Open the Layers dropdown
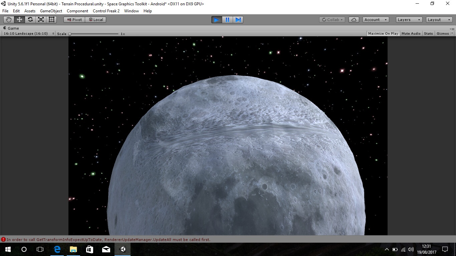 pyautogui.click(x=409, y=19)
